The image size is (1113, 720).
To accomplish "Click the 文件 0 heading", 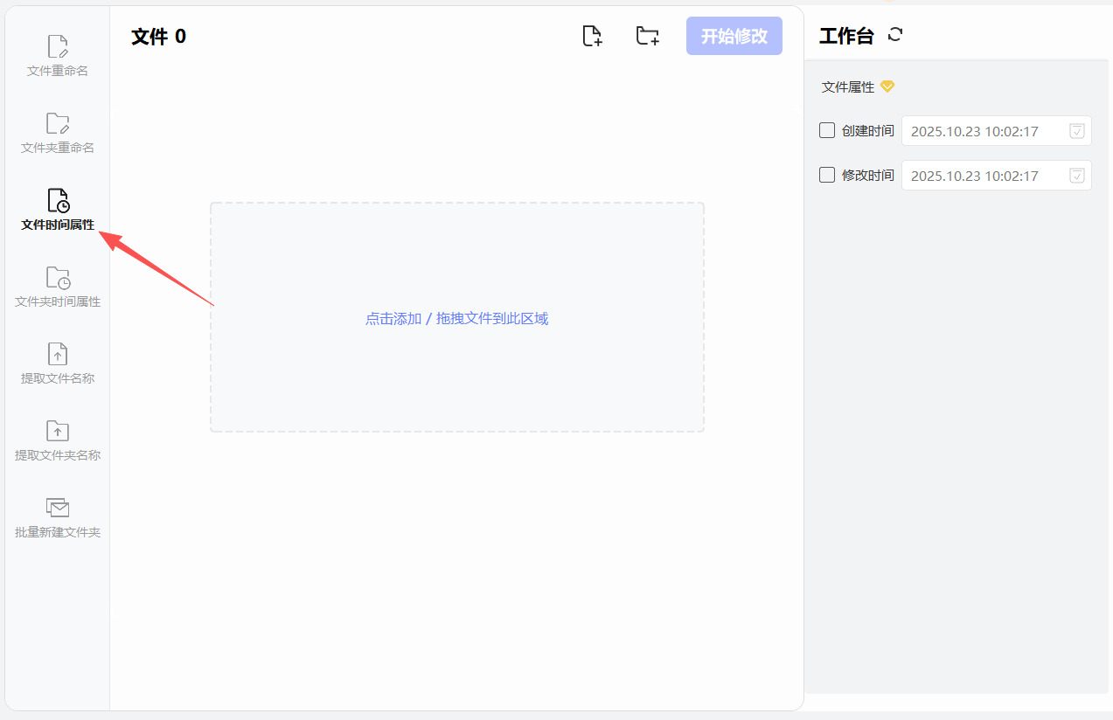I will [x=158, y=36].
